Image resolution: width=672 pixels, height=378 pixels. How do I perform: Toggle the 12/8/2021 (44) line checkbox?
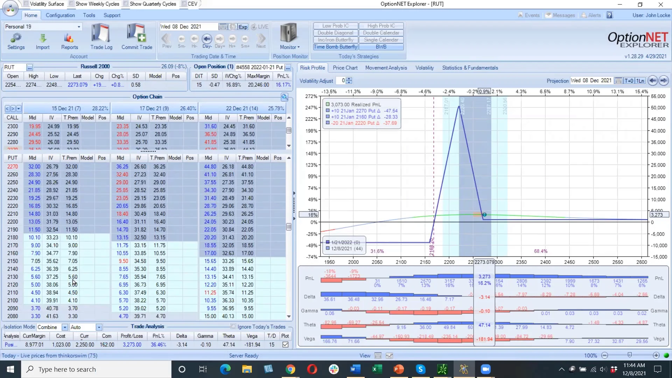coord(328,248)
